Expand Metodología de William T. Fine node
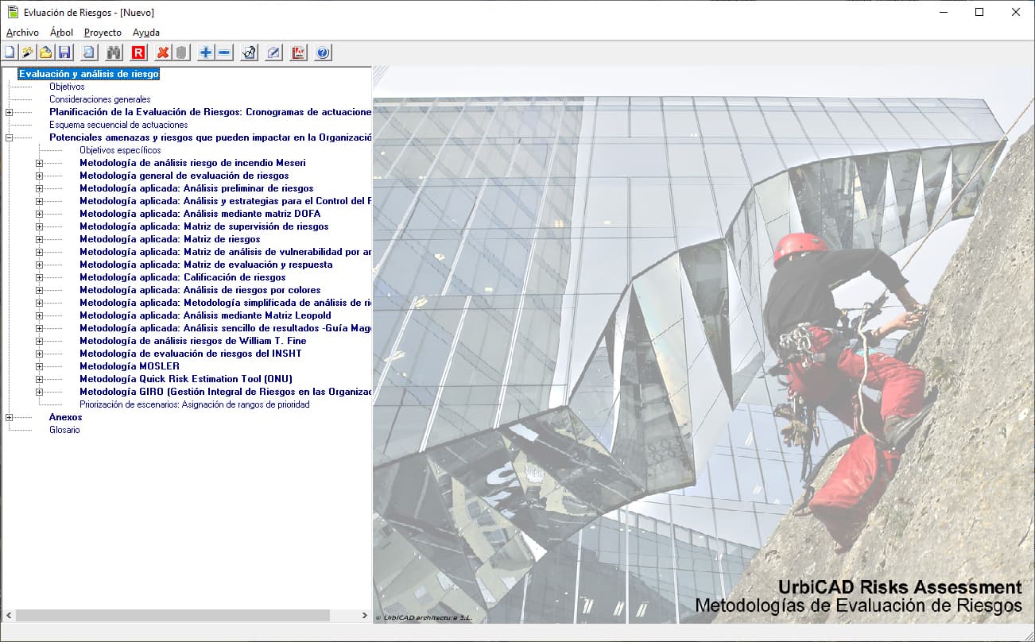This screenshot has height=642, width=1035. pos(39,341)
